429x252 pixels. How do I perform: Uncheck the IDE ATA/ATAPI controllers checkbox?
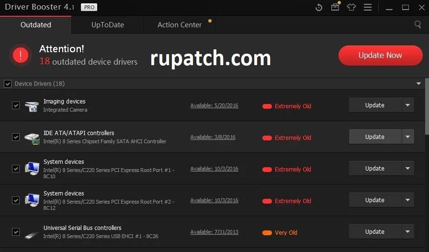[x=16, y=137]
